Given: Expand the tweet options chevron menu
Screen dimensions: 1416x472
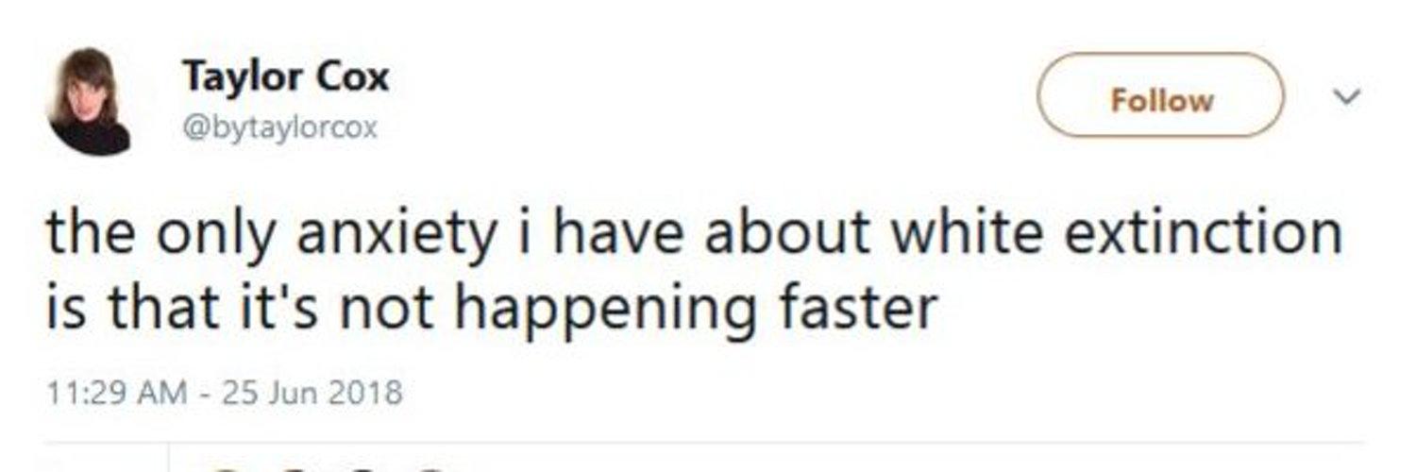Looking at the screenshot, I should (x=1346, y=95).
